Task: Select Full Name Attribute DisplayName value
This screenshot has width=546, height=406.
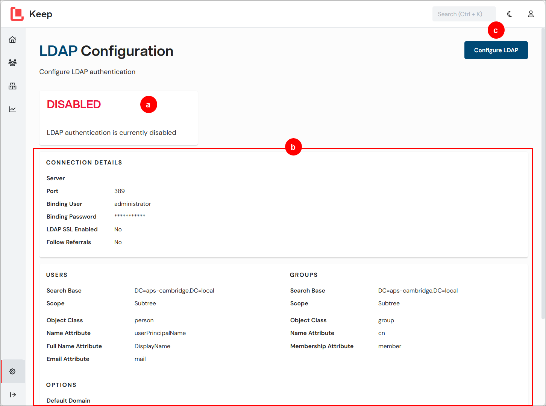Action: [x=152, y=346]
